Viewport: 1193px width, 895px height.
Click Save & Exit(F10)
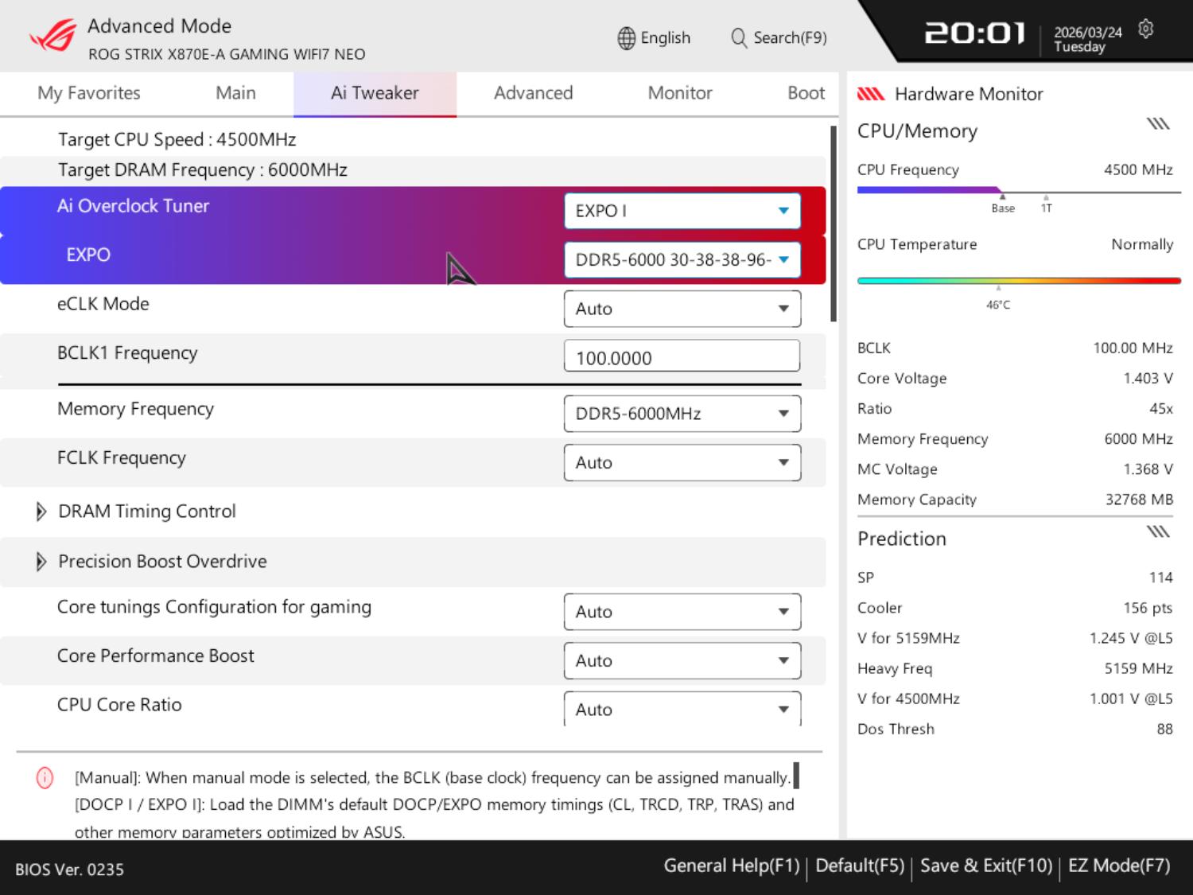[985, 866]
